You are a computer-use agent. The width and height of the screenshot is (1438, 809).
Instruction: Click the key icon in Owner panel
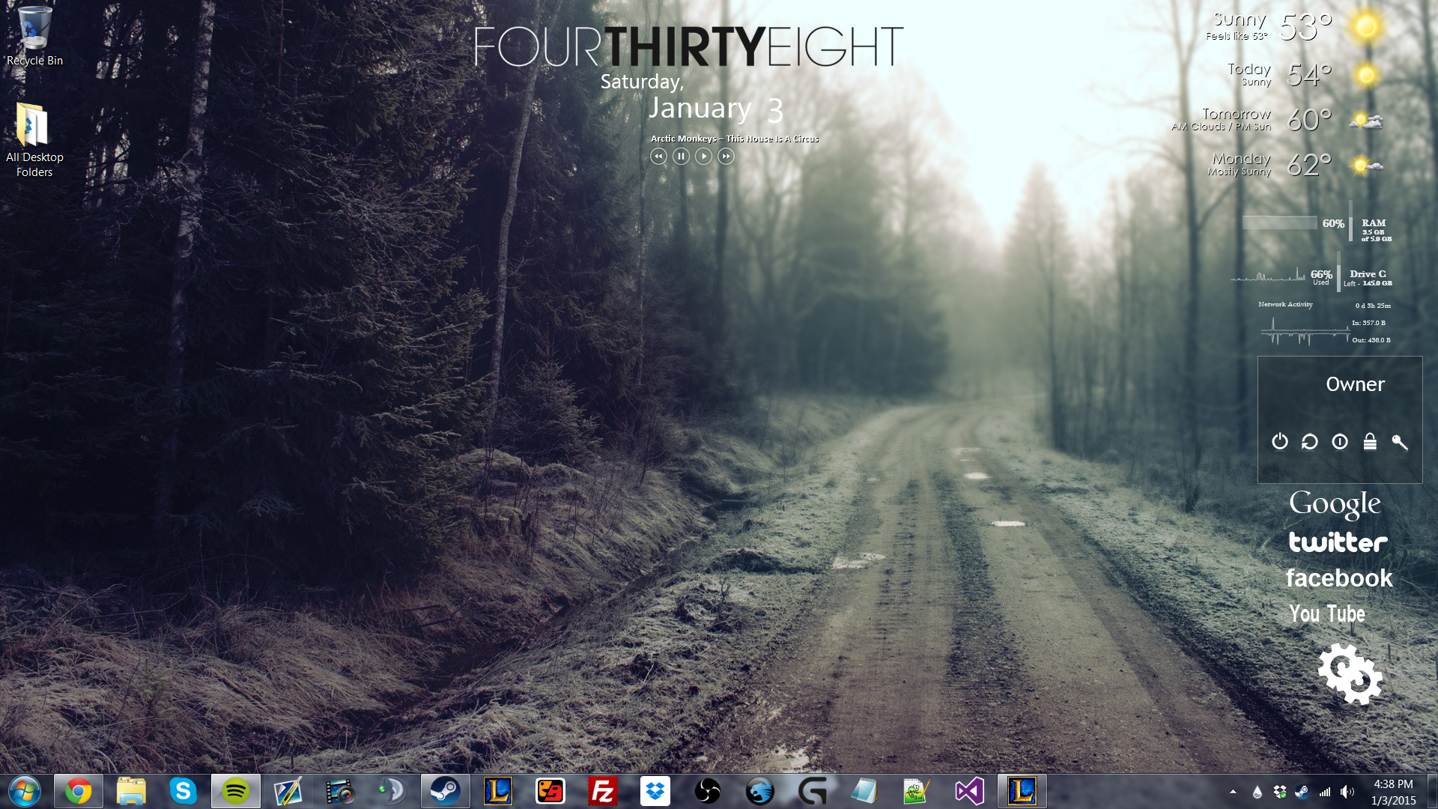(1399, 442)
